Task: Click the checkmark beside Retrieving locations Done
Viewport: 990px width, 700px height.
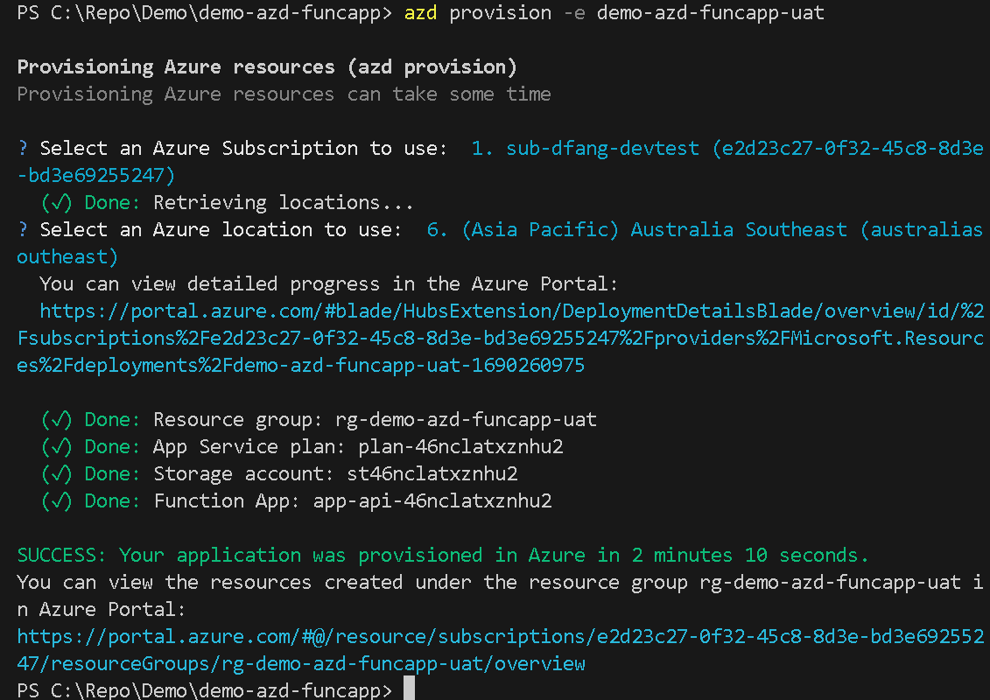Action: [57, 203]
